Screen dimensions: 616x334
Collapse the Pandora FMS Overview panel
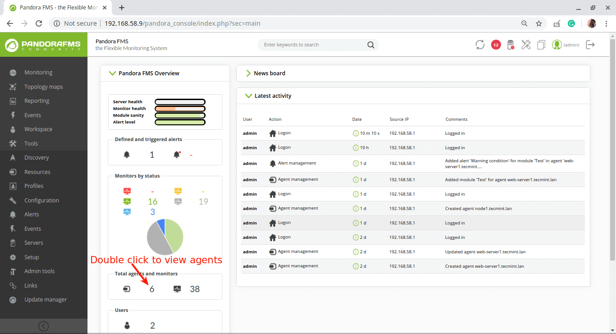click(113, 73)
